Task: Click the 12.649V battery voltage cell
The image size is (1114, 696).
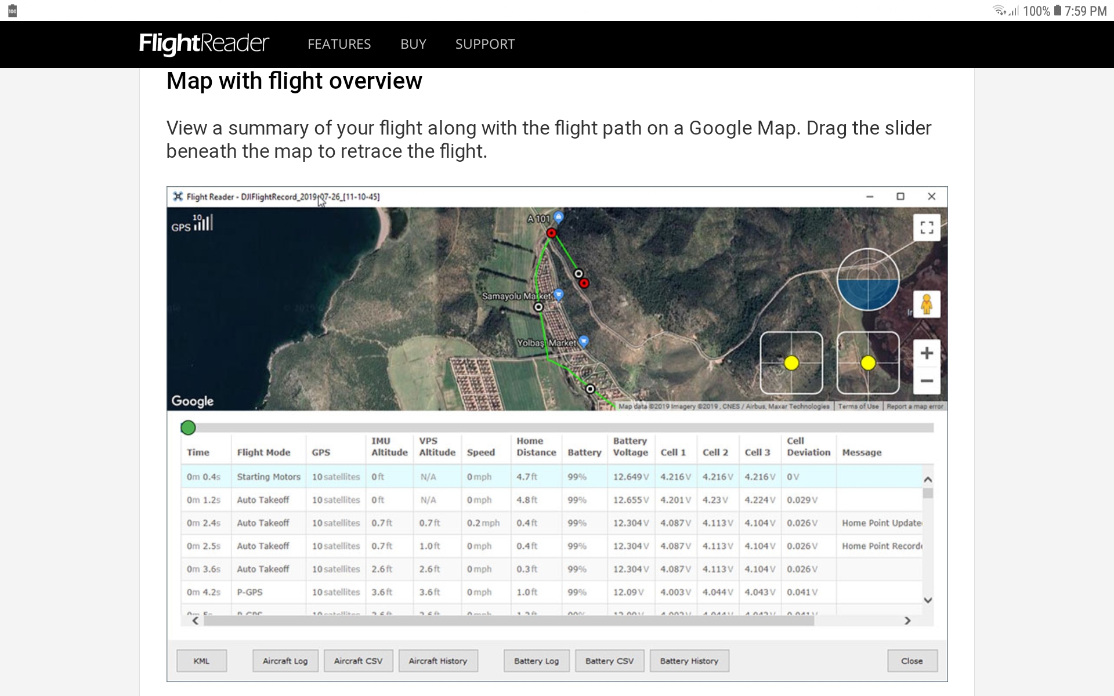Action: (631, 477)
